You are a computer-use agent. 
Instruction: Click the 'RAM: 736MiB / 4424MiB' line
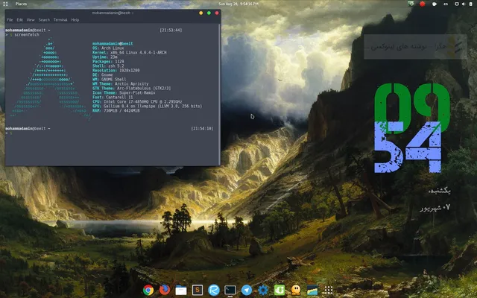(116, 111)
